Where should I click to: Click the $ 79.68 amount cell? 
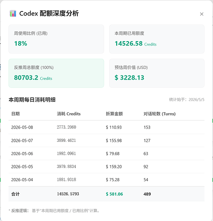(x=113, y=154)
